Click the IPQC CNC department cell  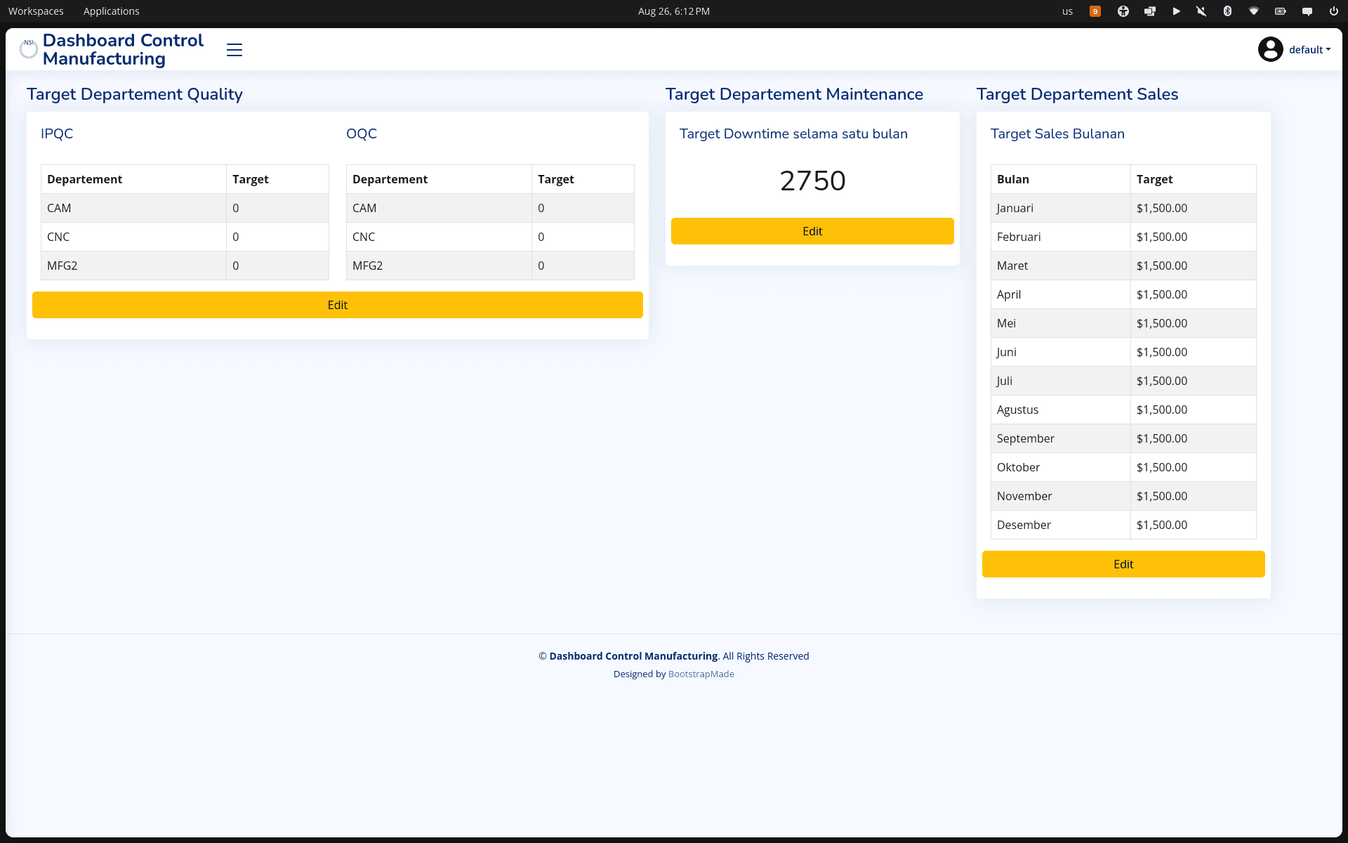[x=133, y=237]
